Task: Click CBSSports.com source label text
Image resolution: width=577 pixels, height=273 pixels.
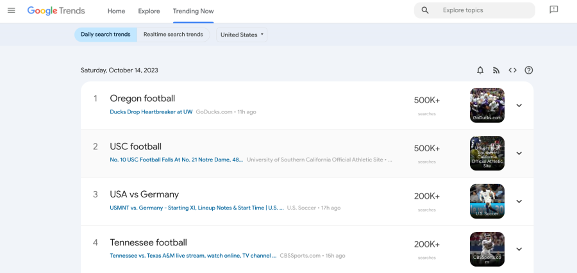Action: point(300,256)
